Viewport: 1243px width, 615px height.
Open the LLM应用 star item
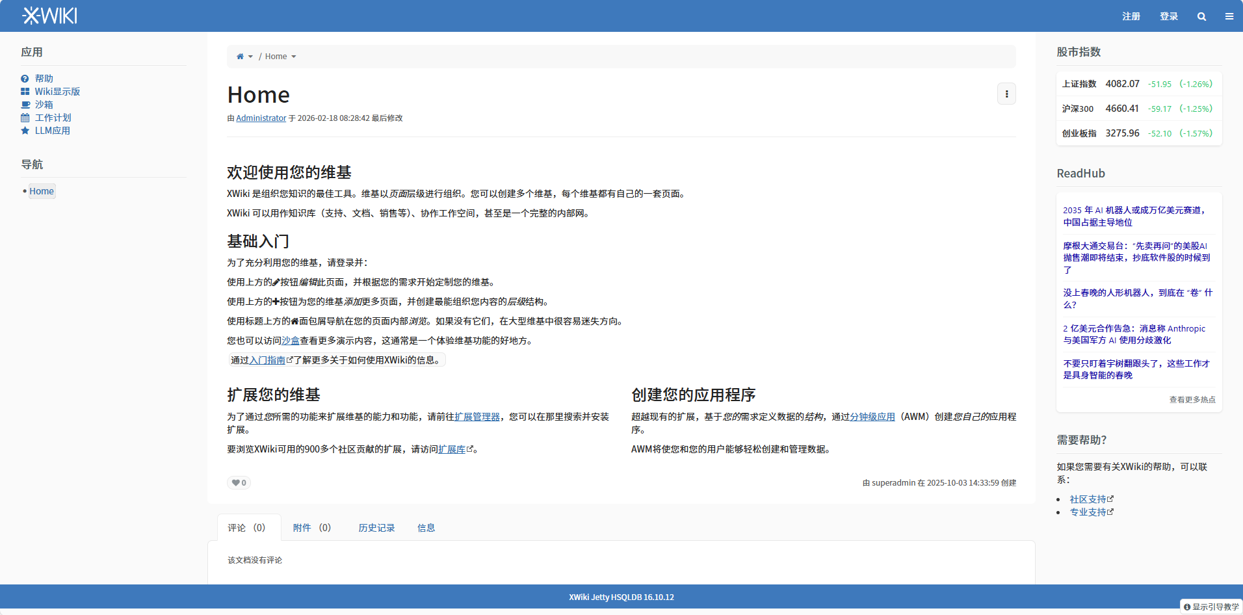coord(52,131)
